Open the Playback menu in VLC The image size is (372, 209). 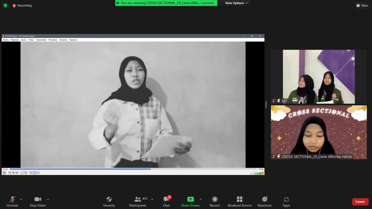(15, 40)
